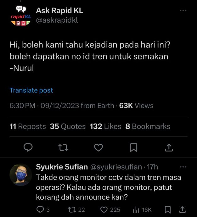Share the Ask Rapid KL post

(x=168, y=147)
